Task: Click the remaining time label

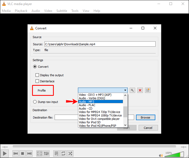Action: (184, 147)
